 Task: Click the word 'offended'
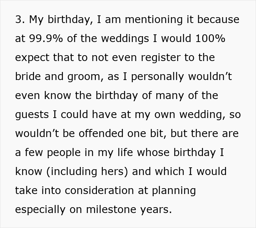pyautogui.click(x=101, y=133)
